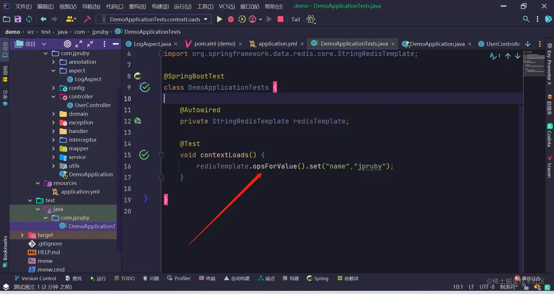Screen dimensions: 554x294
Task: Click Collapse All icon in project panel
Action: [x=90, y=44]
